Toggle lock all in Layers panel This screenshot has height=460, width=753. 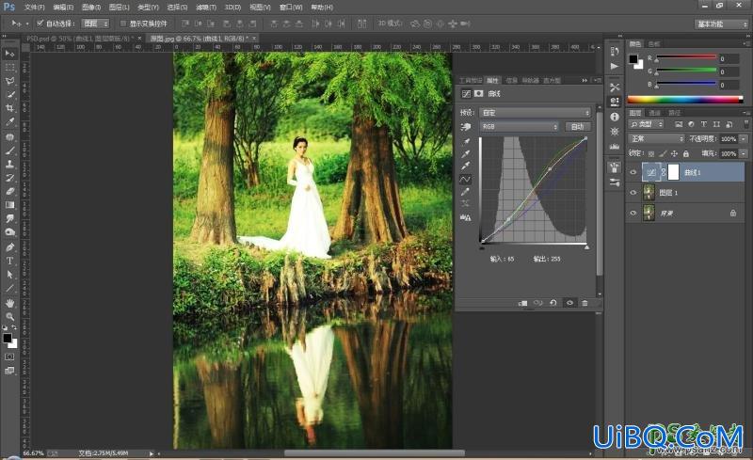[686, 153]
